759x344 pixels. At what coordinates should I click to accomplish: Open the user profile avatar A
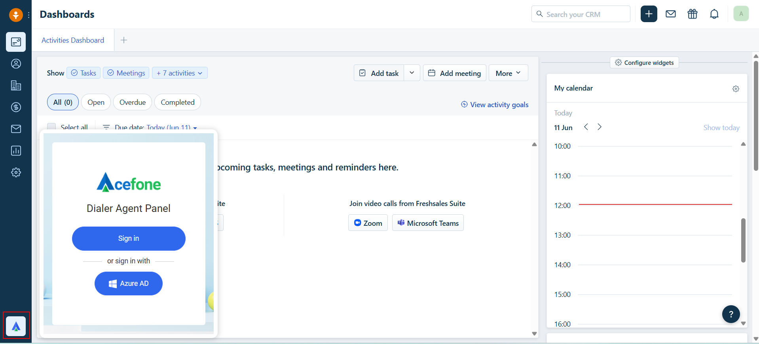click(741, 14)
